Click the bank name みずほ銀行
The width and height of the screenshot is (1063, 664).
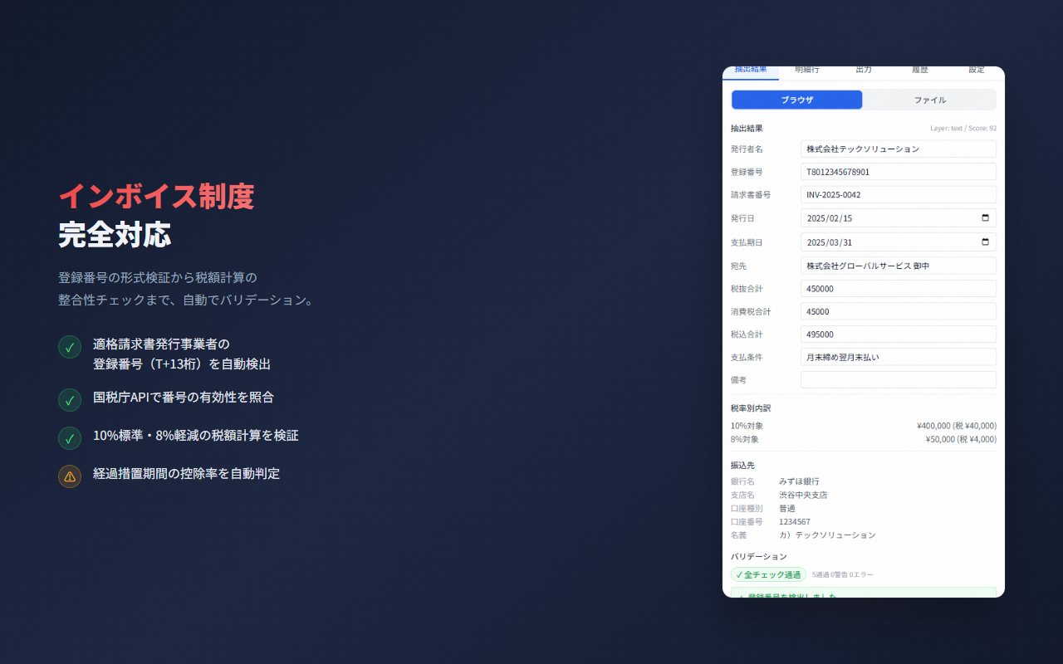799,481
